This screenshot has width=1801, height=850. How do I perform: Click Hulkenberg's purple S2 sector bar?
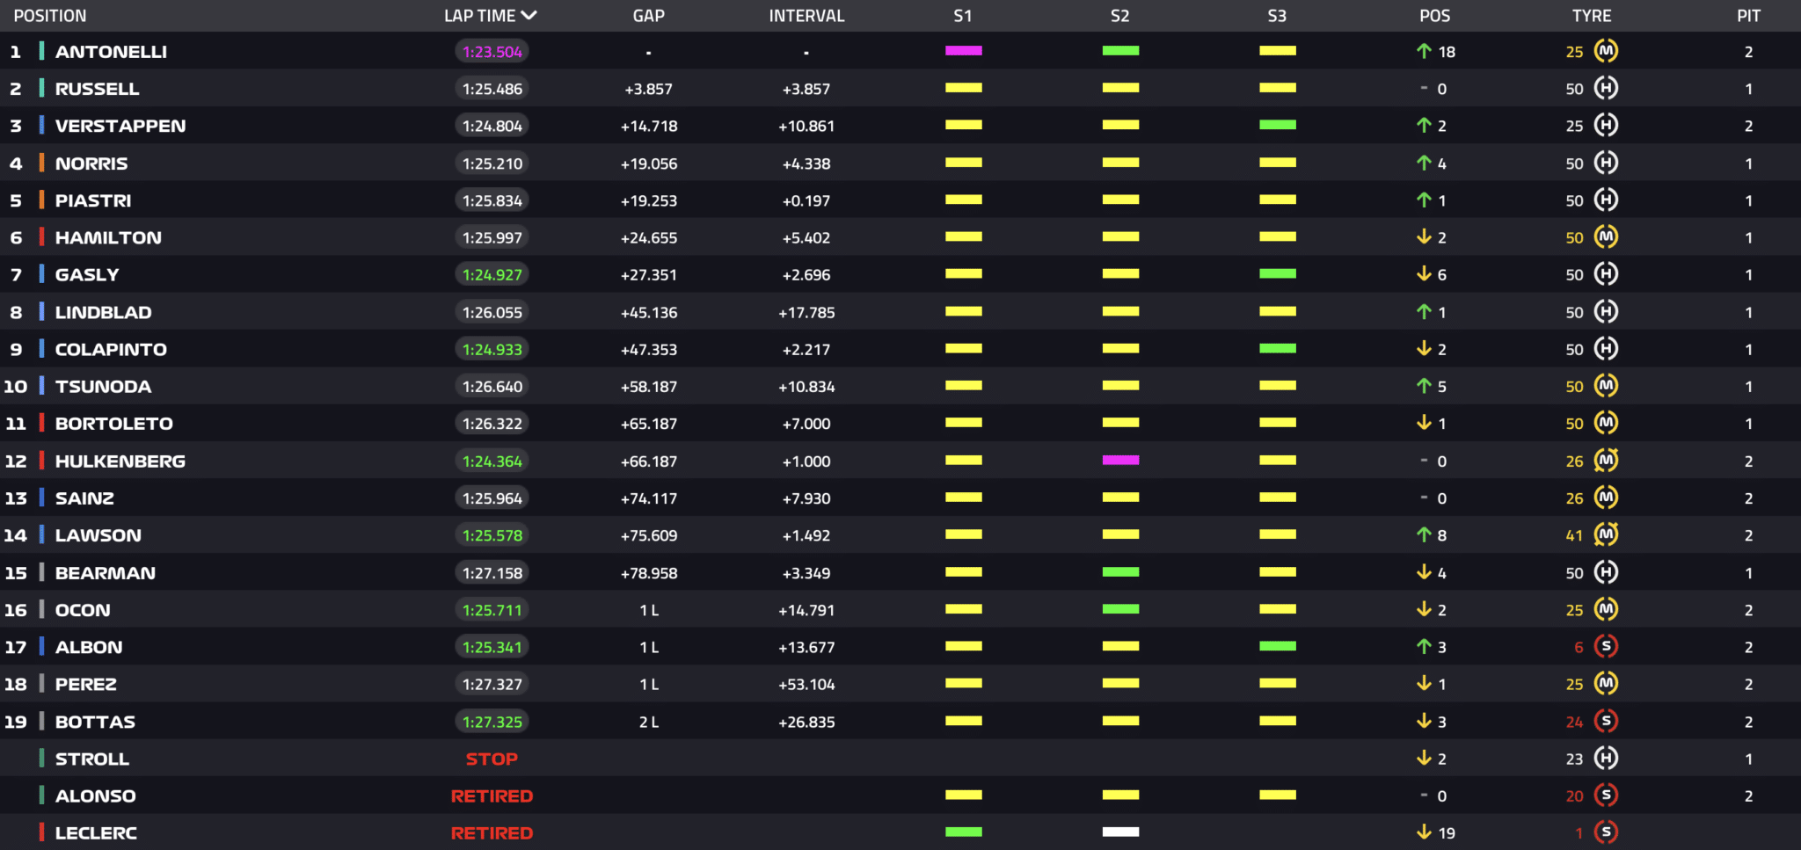pyautogui.click(x=1120, y=460)
